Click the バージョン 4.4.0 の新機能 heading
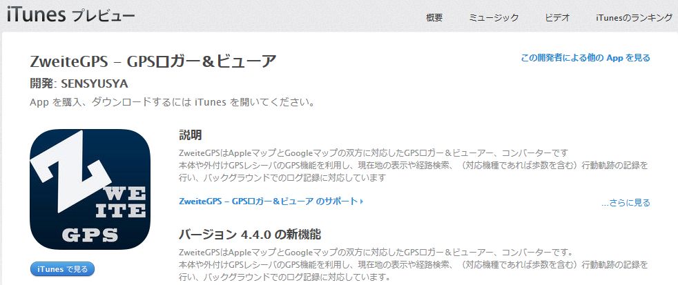Viewport: 678px width, 285px height. tap(249, 235)
